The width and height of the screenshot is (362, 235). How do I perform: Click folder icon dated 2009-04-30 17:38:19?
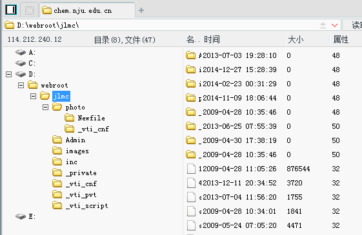pos(191,140)
